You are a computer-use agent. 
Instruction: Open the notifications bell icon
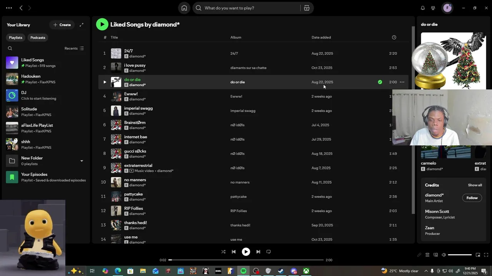pyautogui.click(x=423, y=8)
